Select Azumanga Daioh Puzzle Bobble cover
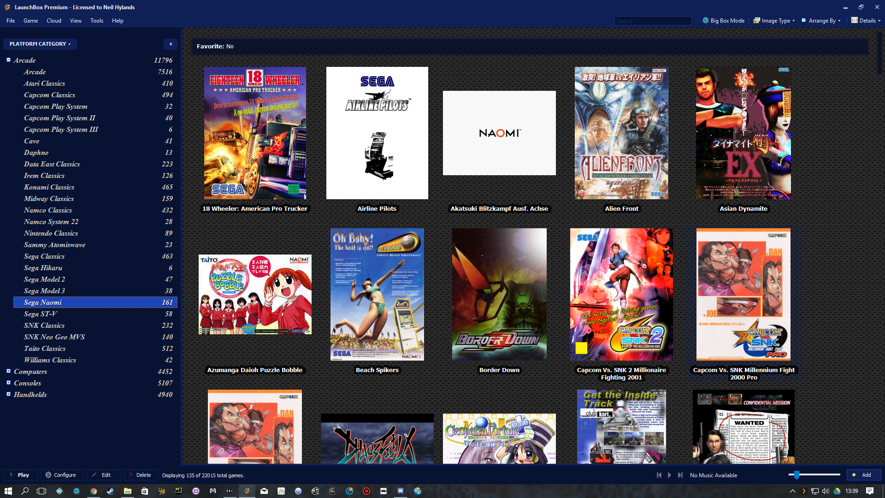The image size is (885, 498). click(255, 294)
